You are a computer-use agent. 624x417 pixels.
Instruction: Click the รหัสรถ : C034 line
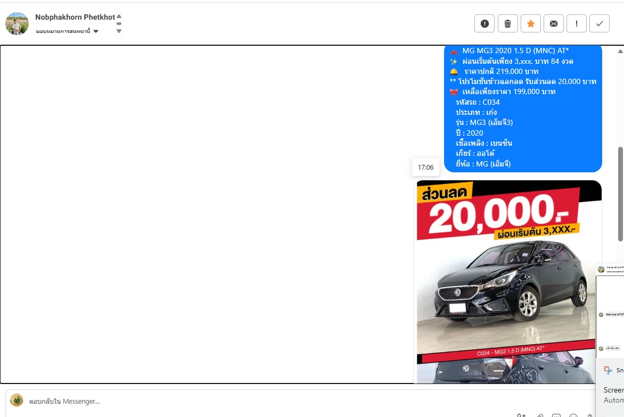(478, 102)
